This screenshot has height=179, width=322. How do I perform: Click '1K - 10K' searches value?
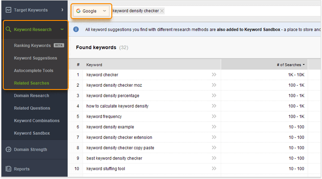[296, 75]
